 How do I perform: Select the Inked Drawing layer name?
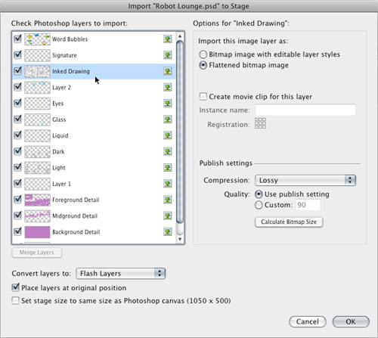(x=71, y=72)
